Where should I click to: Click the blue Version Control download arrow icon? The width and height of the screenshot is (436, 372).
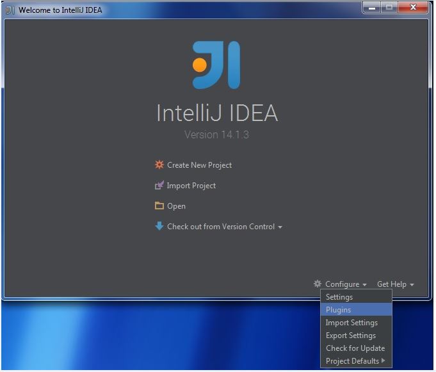coord(159,226)
